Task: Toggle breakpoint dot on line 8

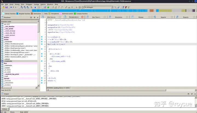Action: (42, 37)
